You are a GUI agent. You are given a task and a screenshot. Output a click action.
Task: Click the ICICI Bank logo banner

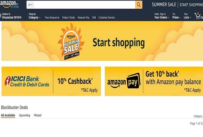(27, 81)
